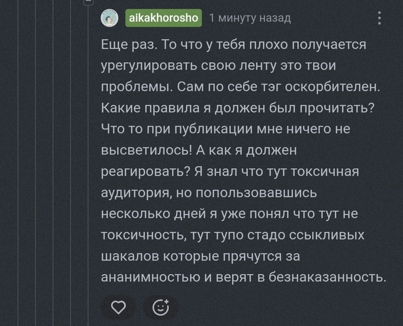Click the aikakhorosho profile avatar
403x326 pixels.
pyautogui.click(x=109, y=18)
